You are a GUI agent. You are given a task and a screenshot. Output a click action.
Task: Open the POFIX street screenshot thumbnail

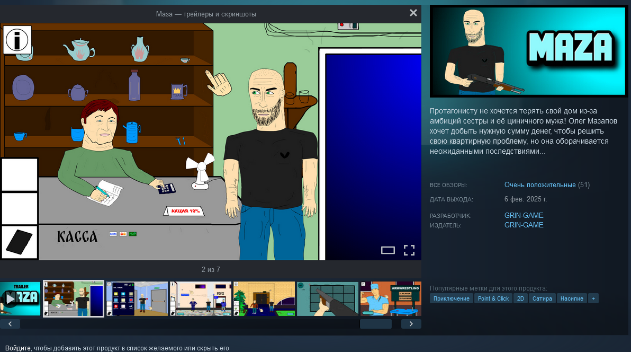[x=201, y=299]
